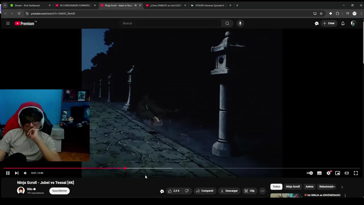Viewport: 364px width, 205px height.
Task: Select the Relacionados filter chip
Action: click(327, 187)
